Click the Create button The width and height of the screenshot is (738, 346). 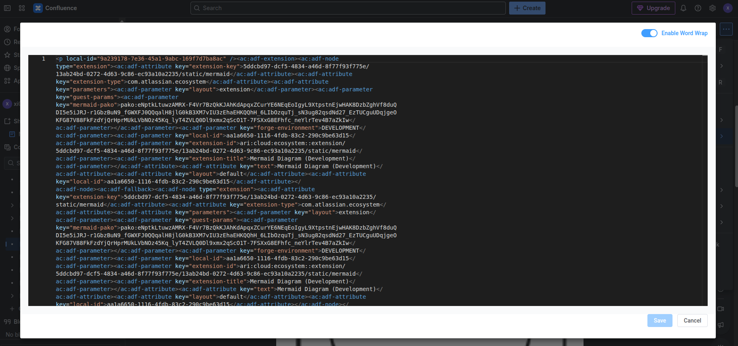click(527, 8)
